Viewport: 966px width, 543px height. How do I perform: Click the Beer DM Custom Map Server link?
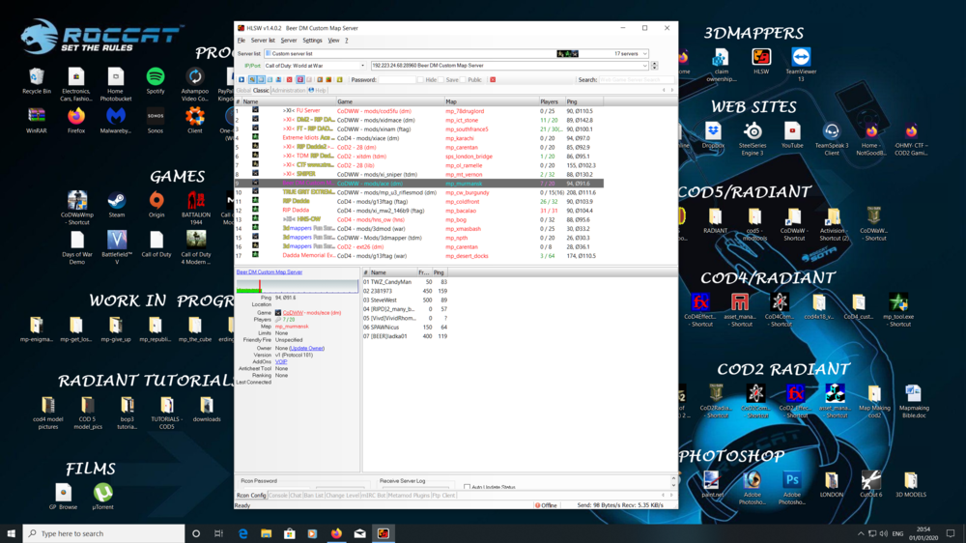pyautogui.click(x=270, y=272)
